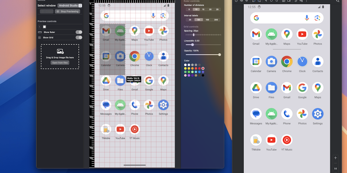The image size is (347, 173).
Task: Tap the Google Lens icon in the emulator
Action: [317, 18]
